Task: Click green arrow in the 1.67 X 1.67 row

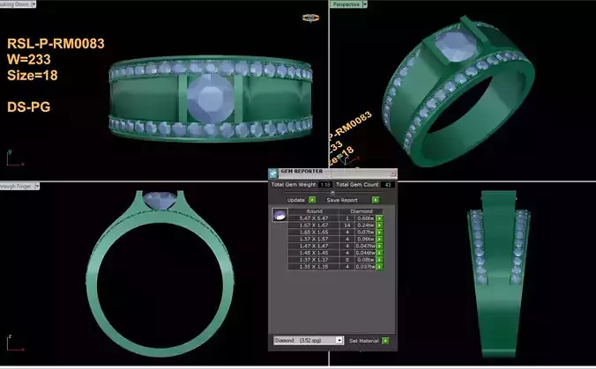Action: 379,225
